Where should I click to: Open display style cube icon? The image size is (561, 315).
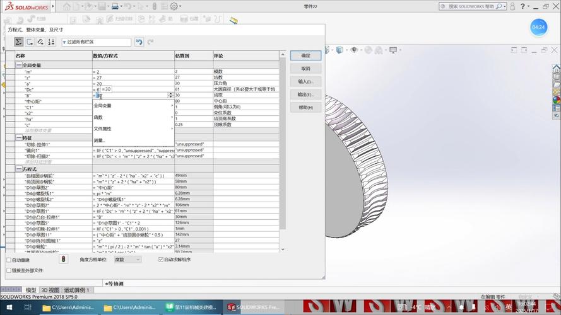tap(340, 50)
